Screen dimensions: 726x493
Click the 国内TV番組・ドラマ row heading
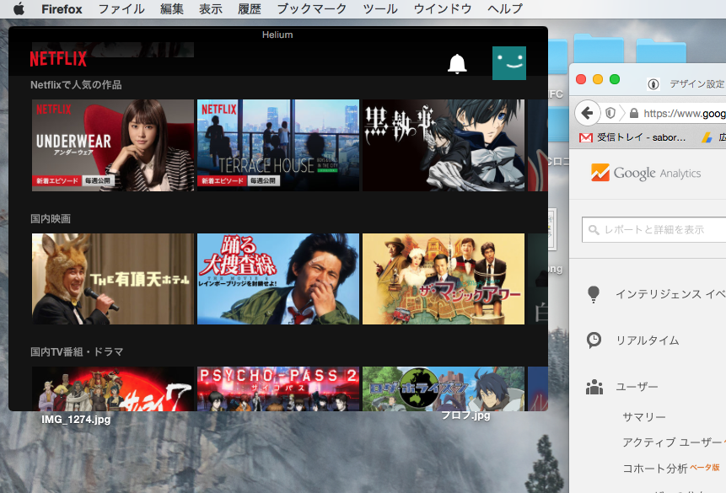click(77, 351)
